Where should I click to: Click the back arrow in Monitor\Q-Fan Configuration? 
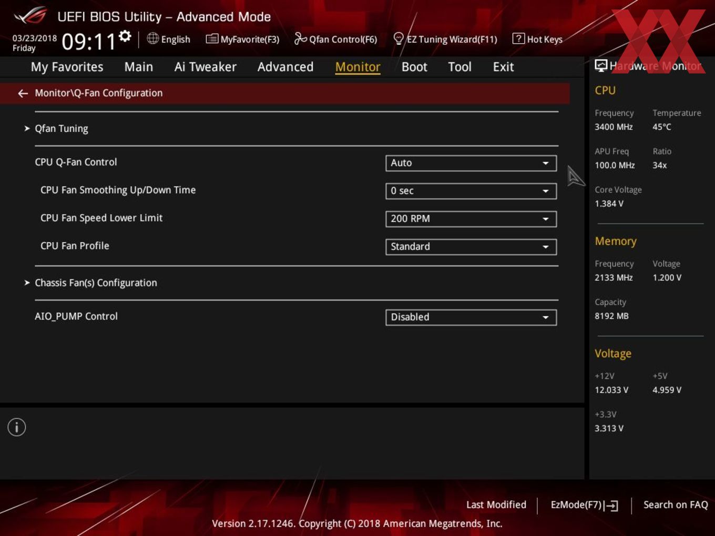pyautogui.click(x=23, y=93)
